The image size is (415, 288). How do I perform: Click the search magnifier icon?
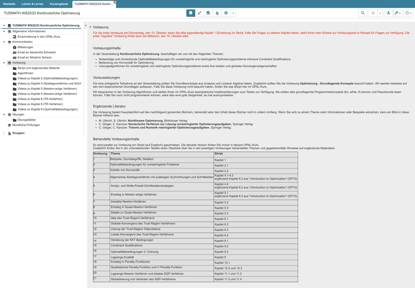click(363, 13)
